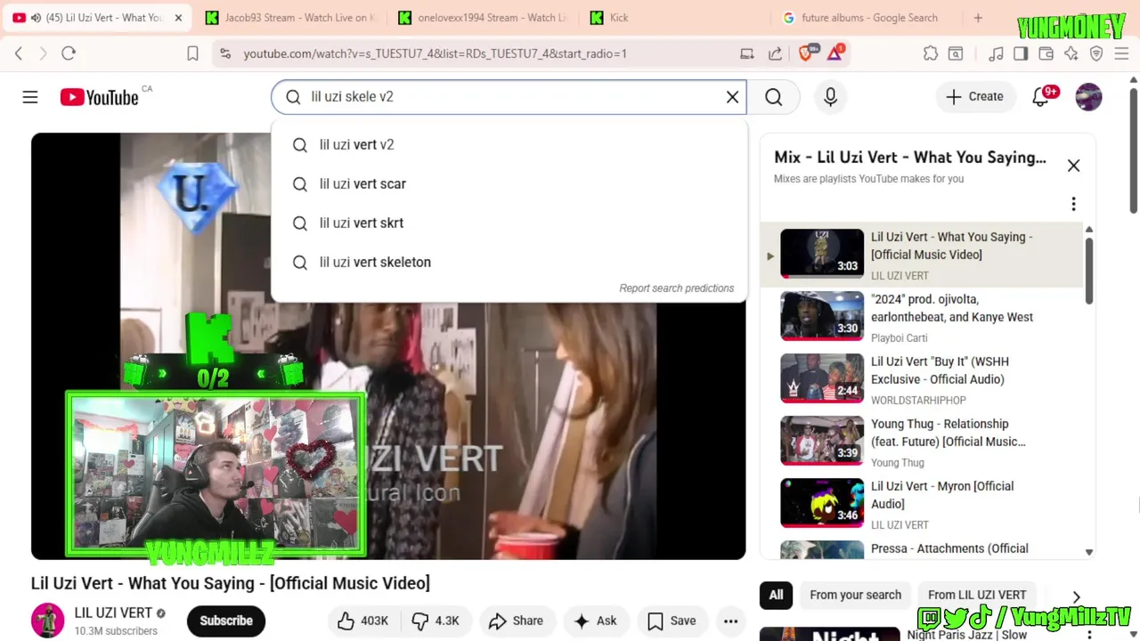Viewport: 1140px width, 641px height.
Task: Subscribe to LIL UZI VERT channel
Action: click(x=226, y=621)
